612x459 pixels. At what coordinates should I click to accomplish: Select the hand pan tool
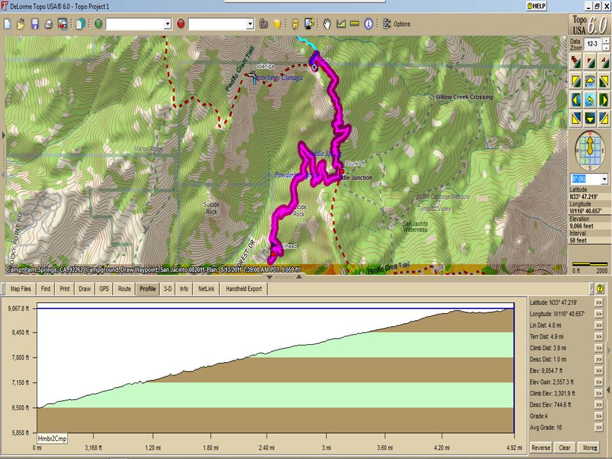(x=327, y=24)
